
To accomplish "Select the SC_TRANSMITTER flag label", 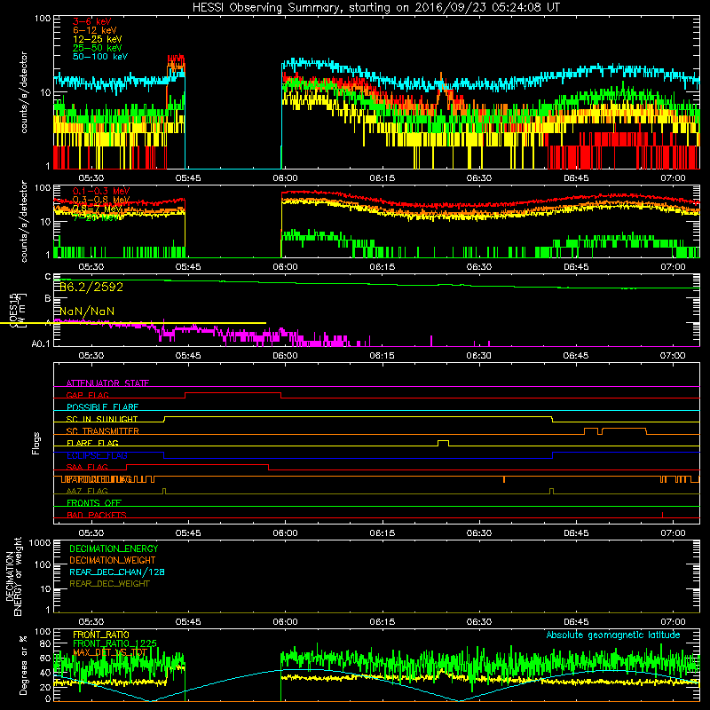I will pos(103,431).
